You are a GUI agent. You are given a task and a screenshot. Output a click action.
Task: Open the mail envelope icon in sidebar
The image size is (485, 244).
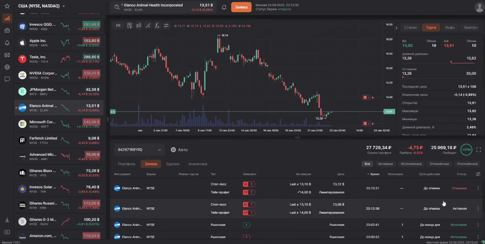pyautogui.click(x=7, y=55)
